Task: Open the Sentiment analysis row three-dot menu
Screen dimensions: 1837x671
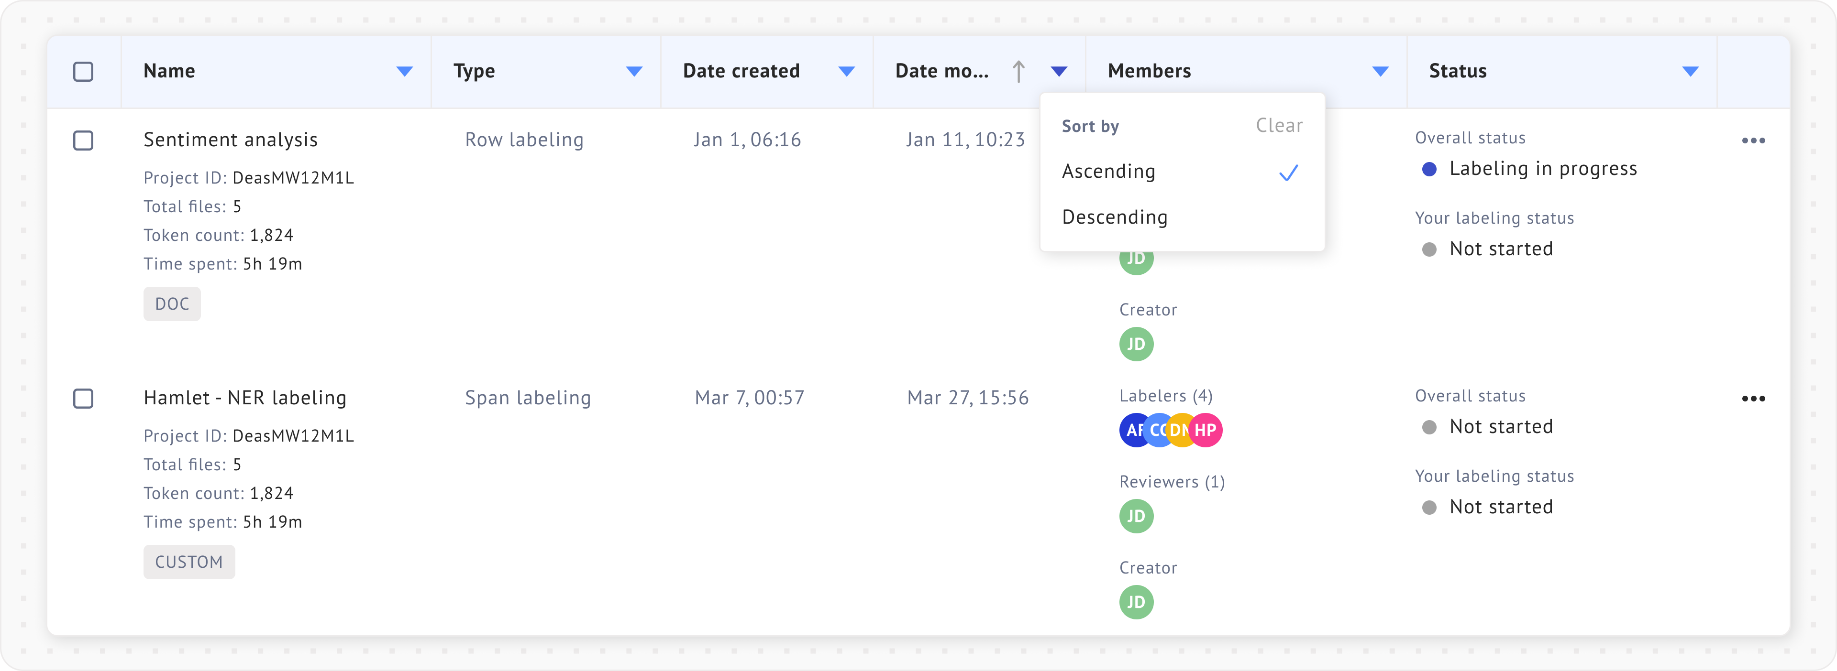Action: pyautogui.click(x=1753, y=141)
